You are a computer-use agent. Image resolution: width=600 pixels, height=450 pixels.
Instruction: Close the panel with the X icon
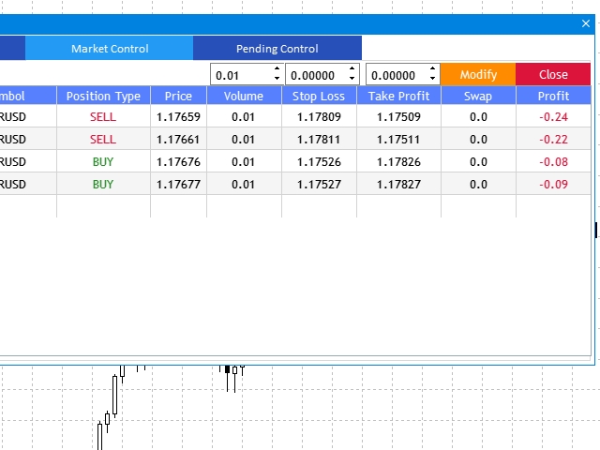coord(585,23)
